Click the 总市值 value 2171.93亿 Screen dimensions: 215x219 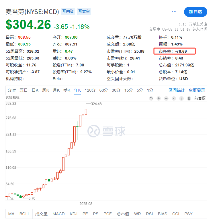(x=185, y=65)
